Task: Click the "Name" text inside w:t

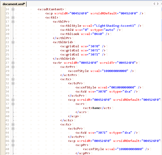Action: click(96, 108)
